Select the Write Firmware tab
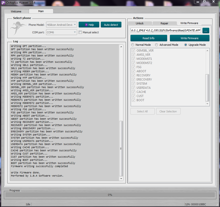 pos(189,23)
